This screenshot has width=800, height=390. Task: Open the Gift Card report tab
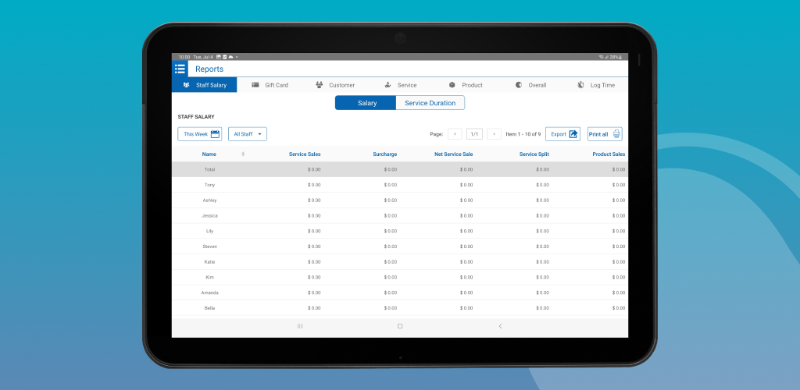(270, 85)
